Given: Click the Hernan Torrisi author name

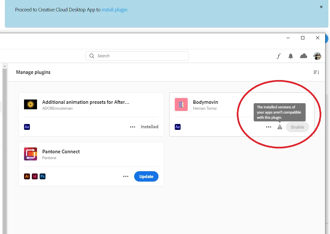Looking at the screenshot, I should click(x=205, y=108).
